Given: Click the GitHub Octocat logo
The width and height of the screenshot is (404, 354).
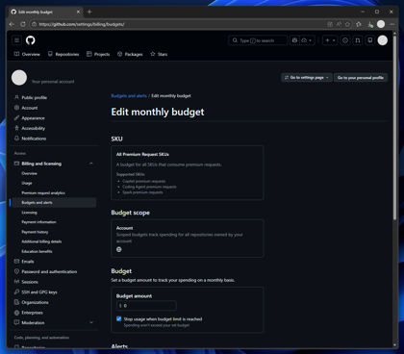Looking at the screenshot, I should click(31, 40).
